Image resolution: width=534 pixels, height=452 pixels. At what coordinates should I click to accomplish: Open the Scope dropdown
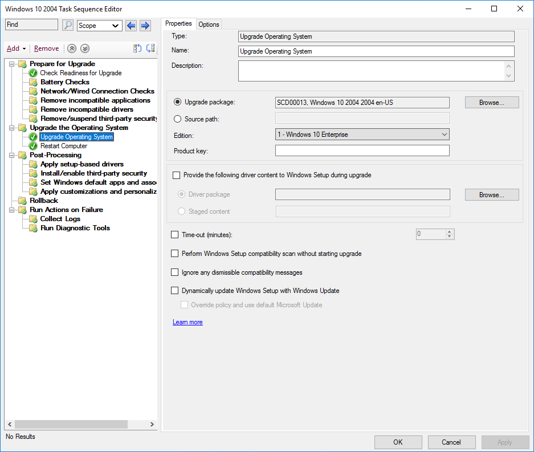point(100,26)
